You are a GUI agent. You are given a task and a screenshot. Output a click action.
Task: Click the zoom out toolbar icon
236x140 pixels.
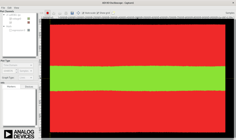click(60, 13)
